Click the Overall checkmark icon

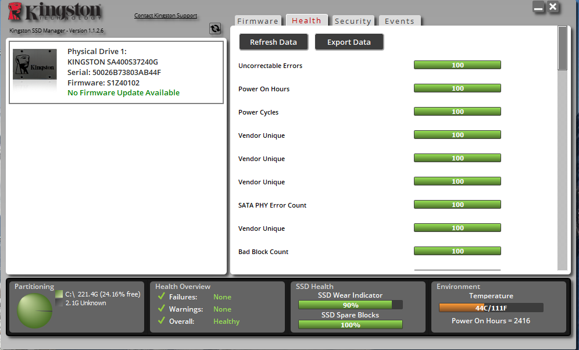[162, 321]
